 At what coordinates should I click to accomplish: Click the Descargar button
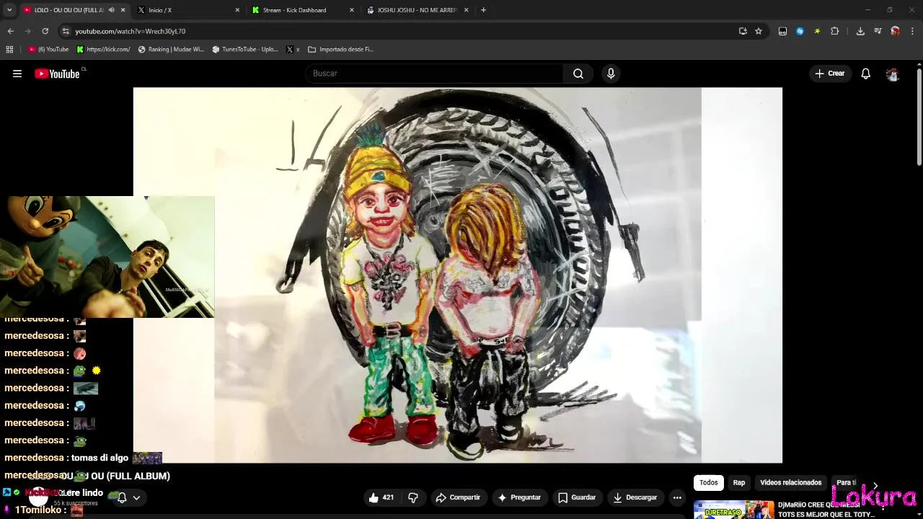[635, 497]
